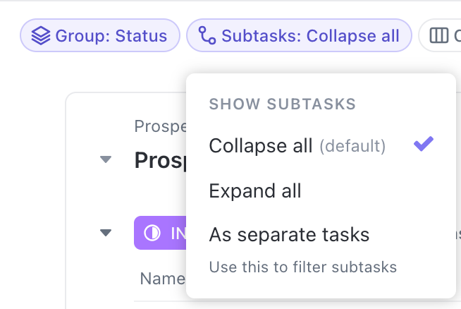
Task: Click the Name column header
Action: (162, 279)
